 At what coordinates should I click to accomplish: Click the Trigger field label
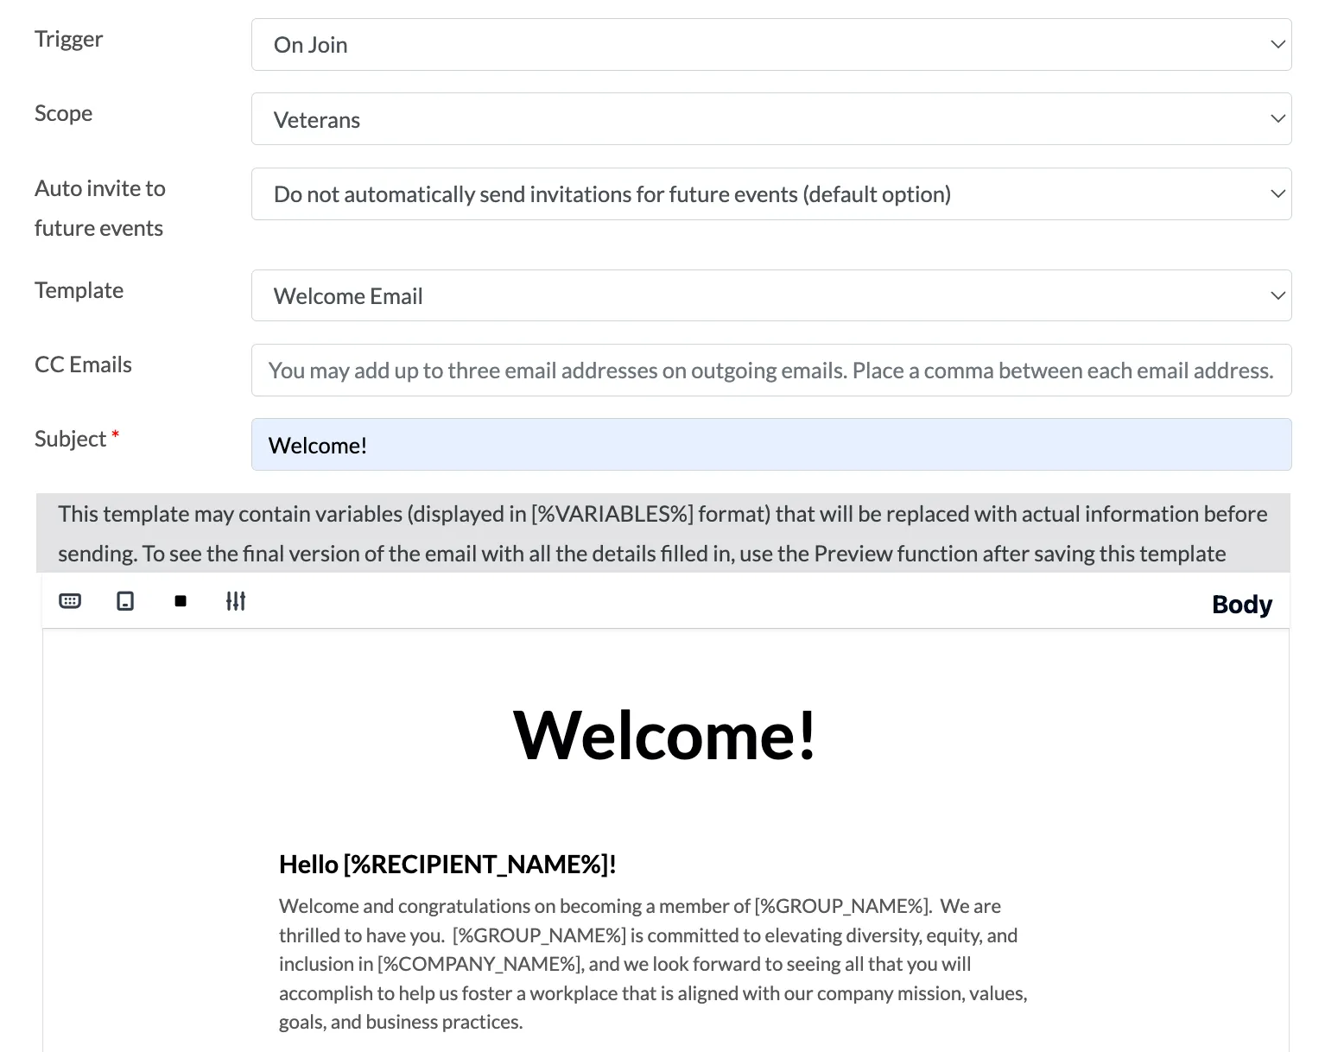pyautogui.click(x=69, y=39)
